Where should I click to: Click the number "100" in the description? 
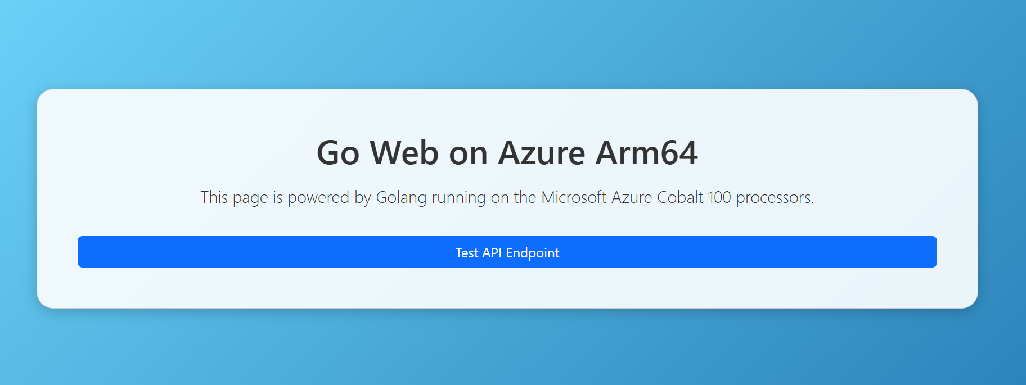[719, 198]
